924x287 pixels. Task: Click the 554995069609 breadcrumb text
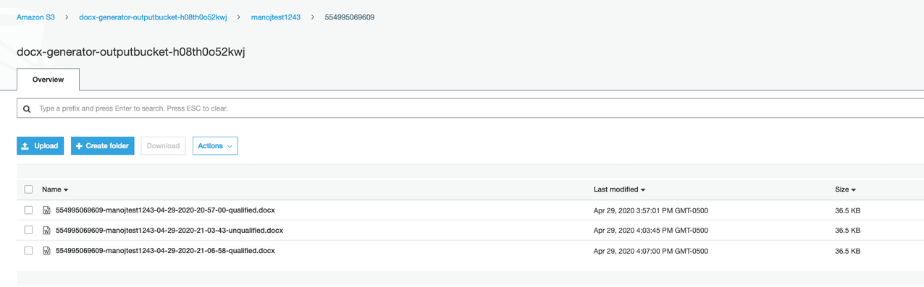point(349,17)
